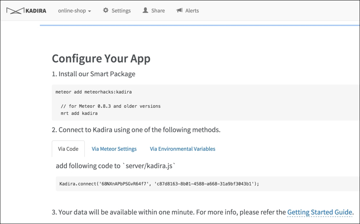Click the blue progress bar line
Image resolution: width=360 pixels, height=224 pixels.
point(200,25)
